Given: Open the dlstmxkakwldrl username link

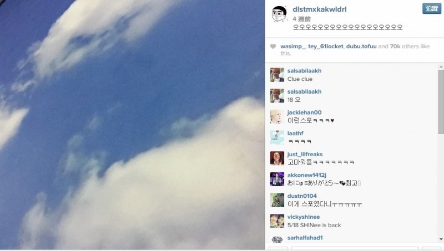Looking at the screenshot, I should pos(320,9).
